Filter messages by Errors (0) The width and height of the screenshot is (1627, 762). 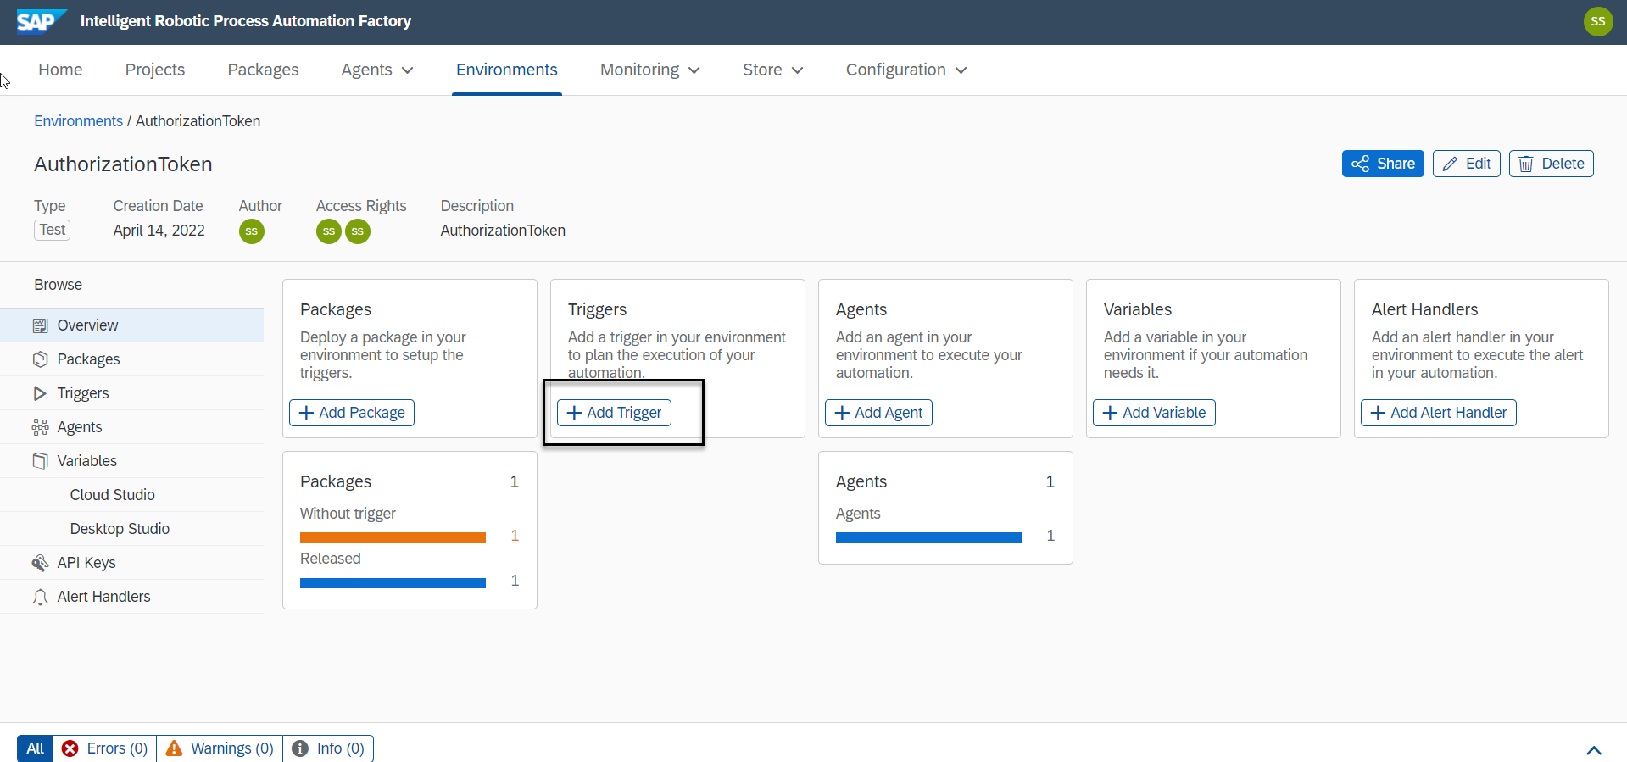[105, 748]
